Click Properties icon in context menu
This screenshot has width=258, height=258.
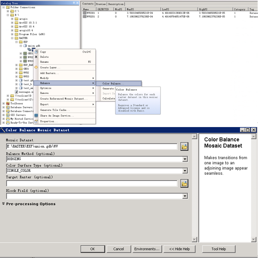coord(36,121)
